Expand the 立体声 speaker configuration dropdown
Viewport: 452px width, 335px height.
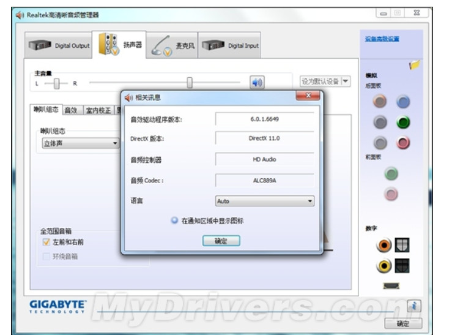80,143
